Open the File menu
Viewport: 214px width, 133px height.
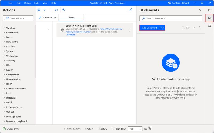pos(10,3)
